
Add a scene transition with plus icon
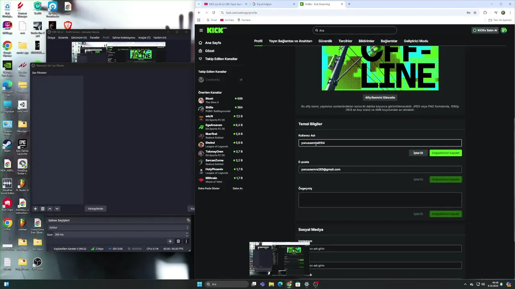pos(170,241)
